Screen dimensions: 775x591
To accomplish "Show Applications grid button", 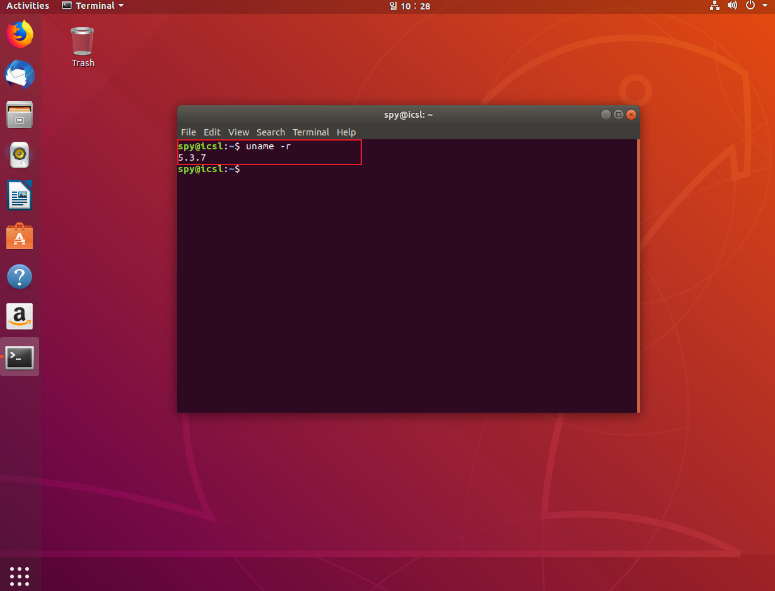I will pyautogui.click(x=20, y=575).
